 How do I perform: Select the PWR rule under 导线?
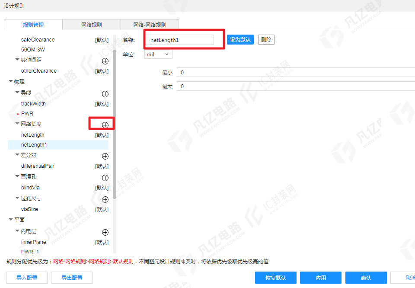point(27,114)
